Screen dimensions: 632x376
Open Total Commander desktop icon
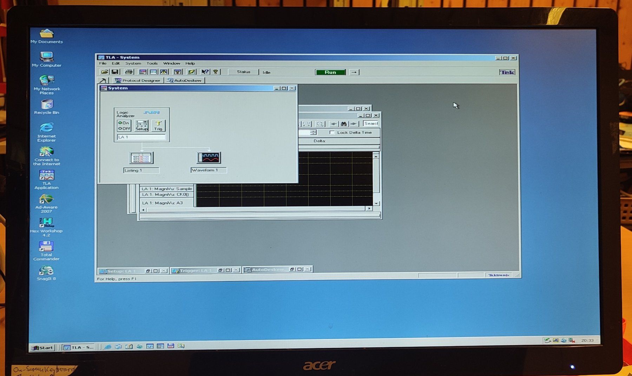(46, 251)
